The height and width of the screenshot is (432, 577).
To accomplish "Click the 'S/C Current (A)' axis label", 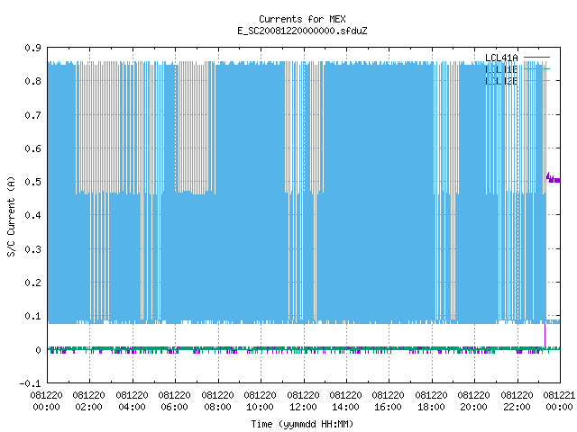I will tap(11, 216).
